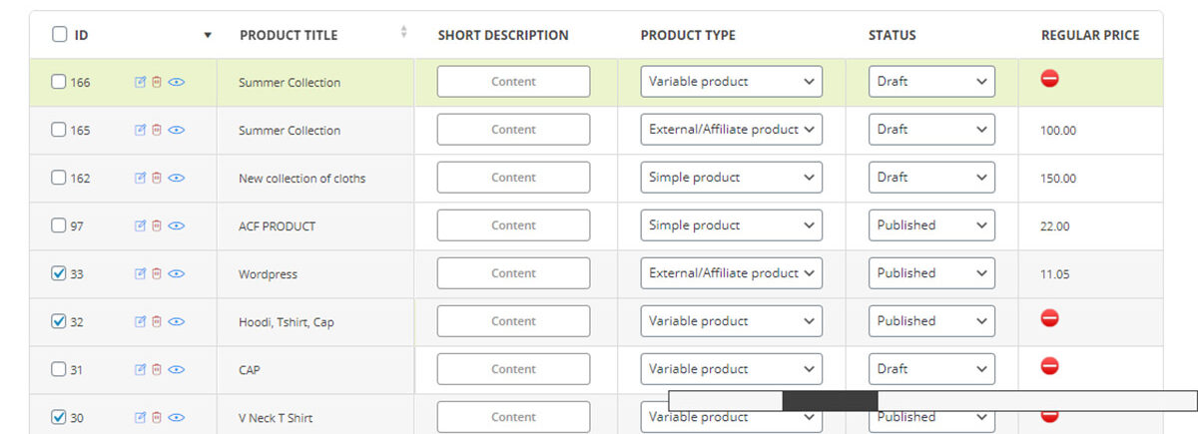This screenshot has height=434, width=1198.
Task: Click the sort arrows beside Product Title header
Action: pos(403,32)
